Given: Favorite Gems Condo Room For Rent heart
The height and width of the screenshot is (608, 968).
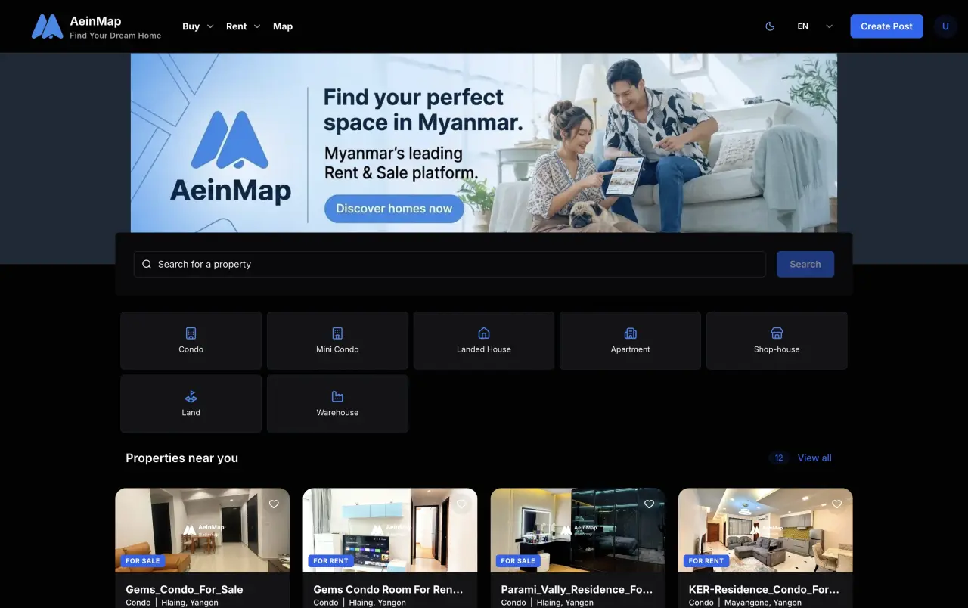Looking at the screenshot, I should [x=461, y=504].
